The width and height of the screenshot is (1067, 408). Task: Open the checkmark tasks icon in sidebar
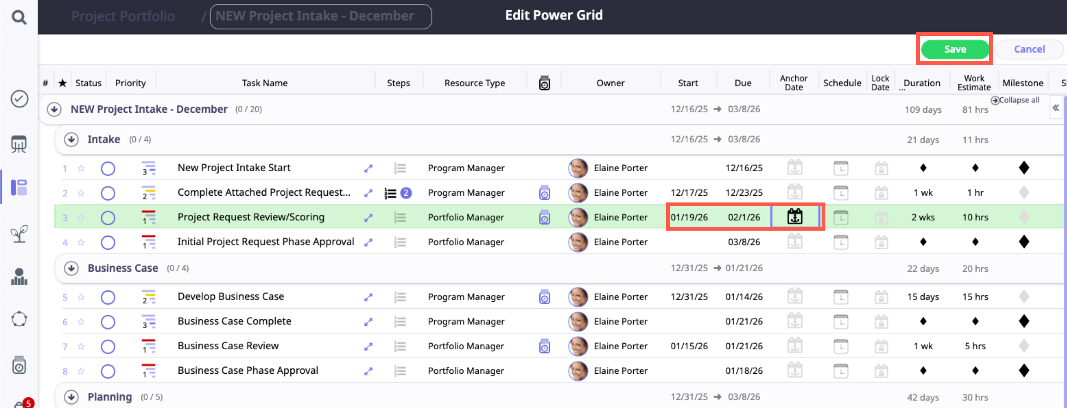[x=19, y=99]
